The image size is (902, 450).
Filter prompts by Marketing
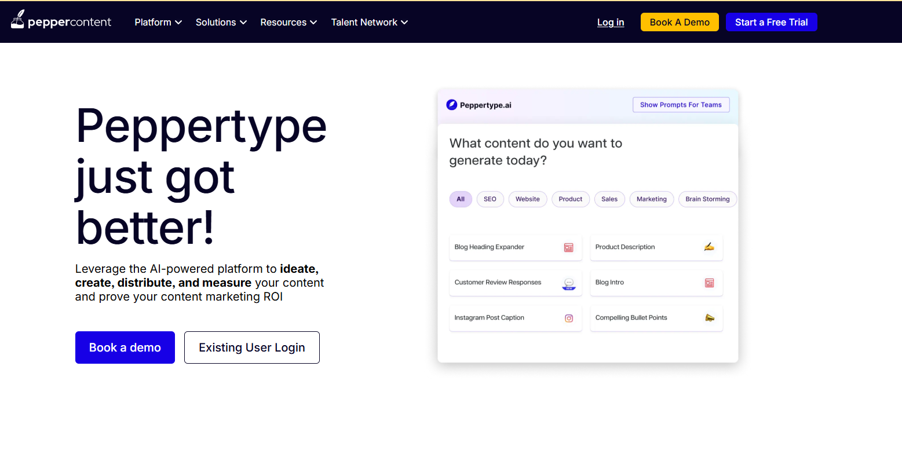[652, 199]
